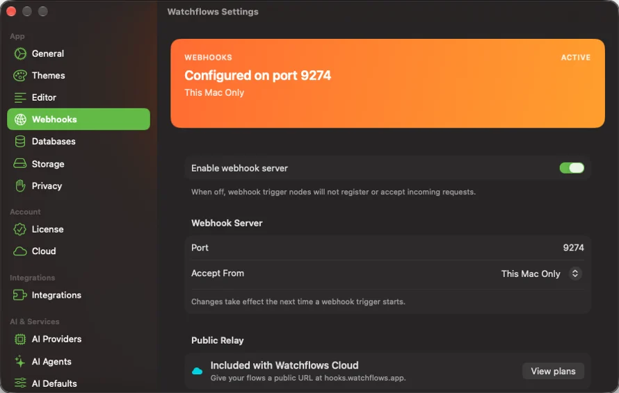Image resolution: width=619 pixels, height=393 pixels.
Task: Click 'Configured on port 9274' heading
Action: pyautogui.click(x=257, y=75)
